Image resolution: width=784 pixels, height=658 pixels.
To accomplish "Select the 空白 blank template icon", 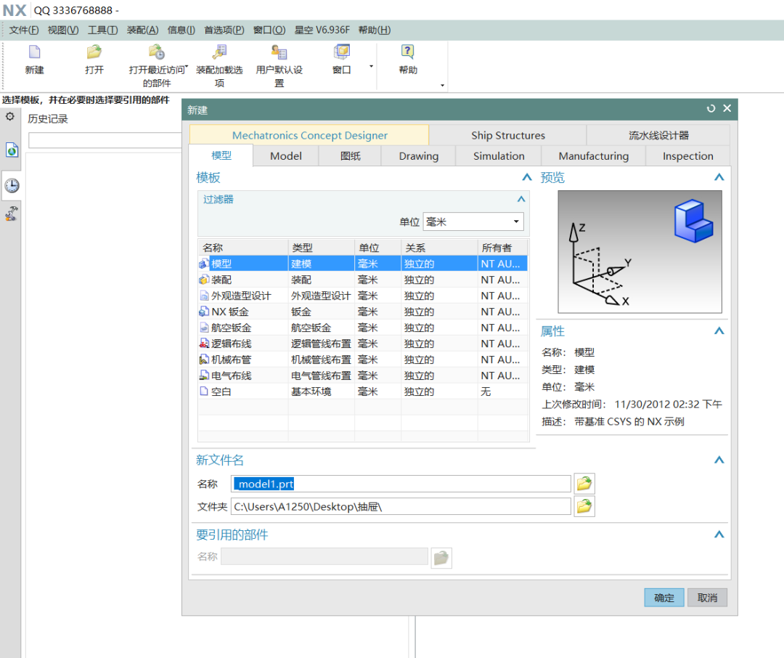I will click(203, 391).
